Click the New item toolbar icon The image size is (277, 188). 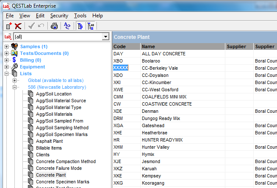(x=9, y=26)
